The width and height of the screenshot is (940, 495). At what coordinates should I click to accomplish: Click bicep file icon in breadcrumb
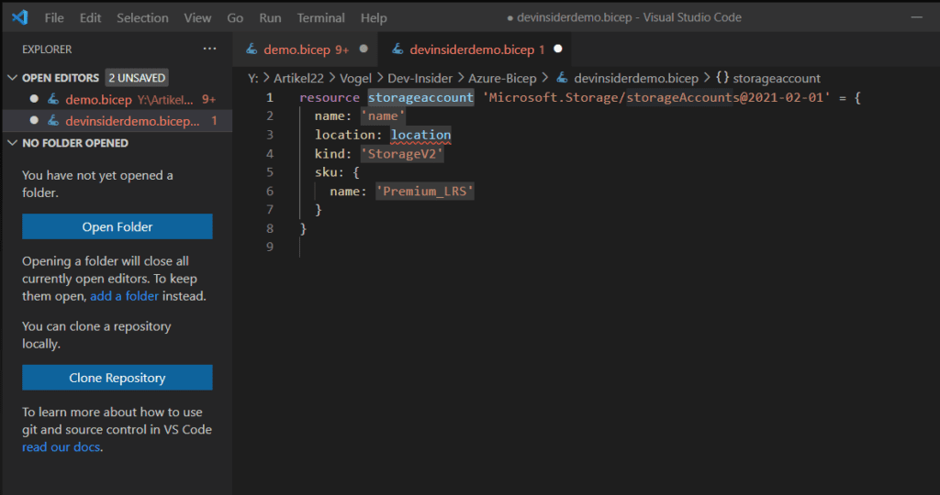pyautogui.click(x=563, y=78)
